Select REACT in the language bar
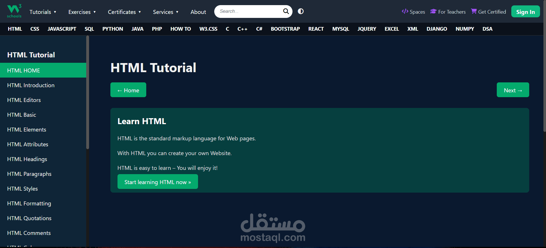The height and width of the screenshot is (248, 546). pyautogui.click(x=316, y=29)
